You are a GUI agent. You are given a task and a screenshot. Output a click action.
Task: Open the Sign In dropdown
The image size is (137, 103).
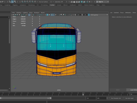point(102,2)
